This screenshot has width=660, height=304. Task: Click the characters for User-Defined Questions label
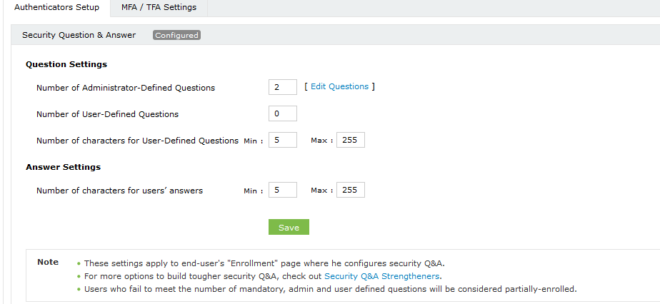[137, 141]
